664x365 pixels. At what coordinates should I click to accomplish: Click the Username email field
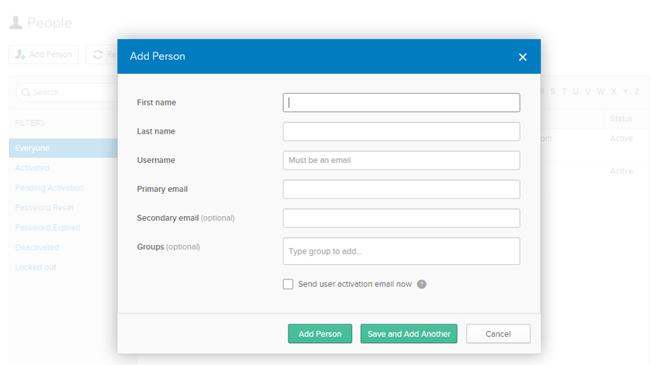(401, 160)
